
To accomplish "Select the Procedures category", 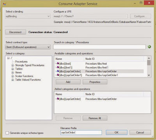I will (x=21, y=61).
